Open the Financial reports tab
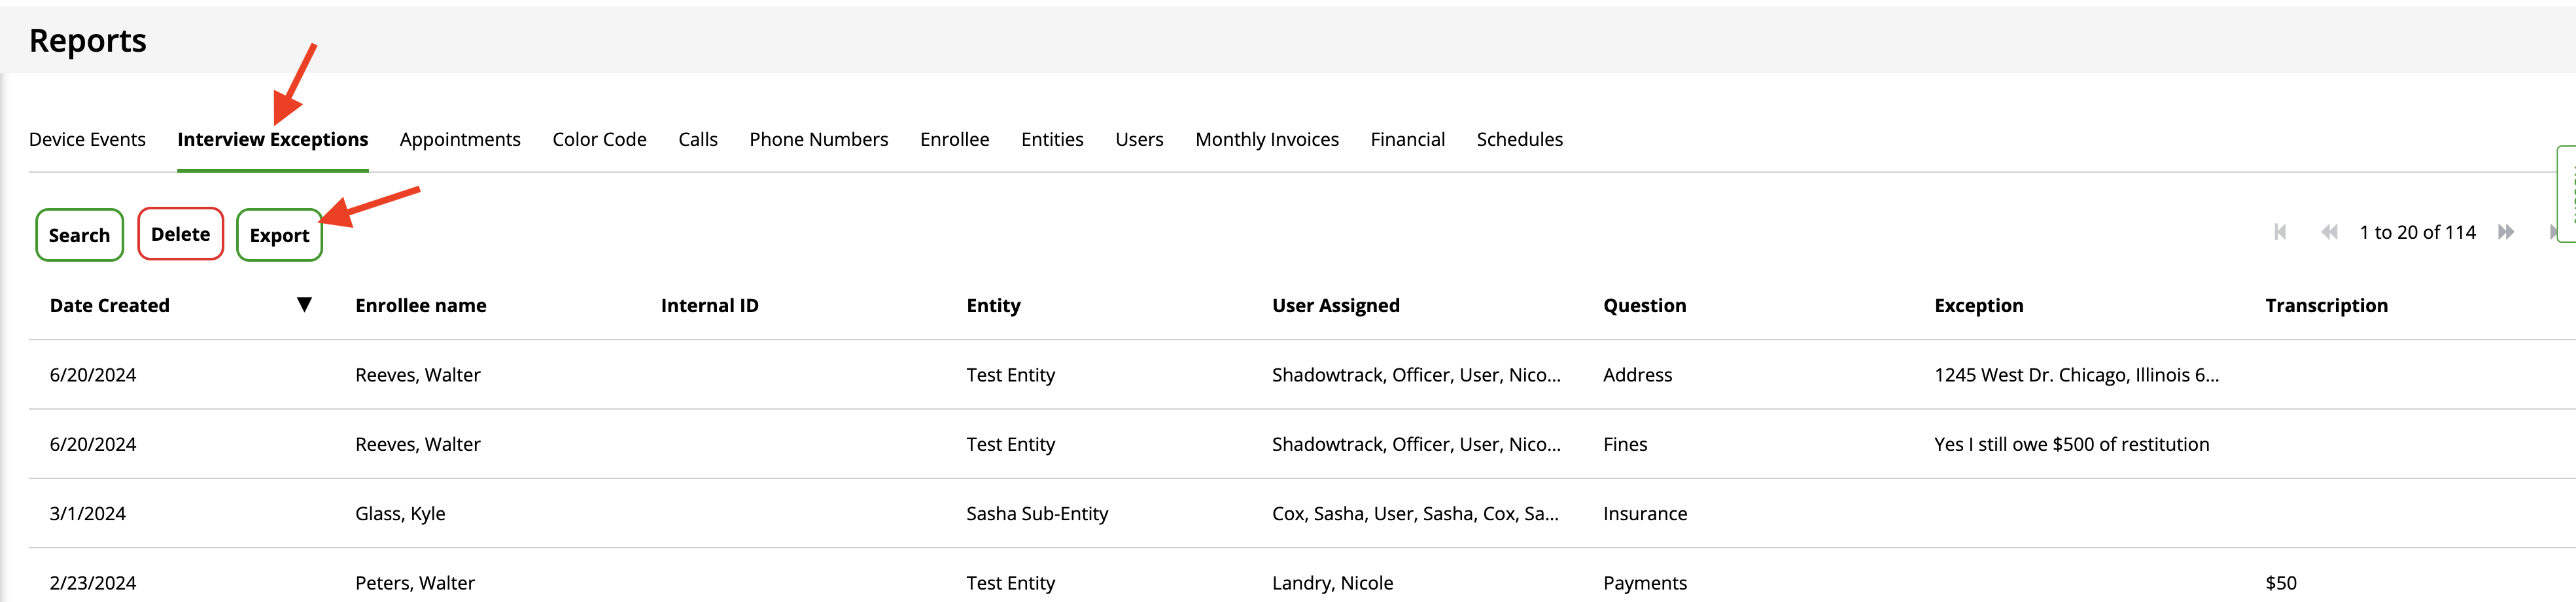The image size is (2576, 602). pyautogui.click(x=1407, y=140)
